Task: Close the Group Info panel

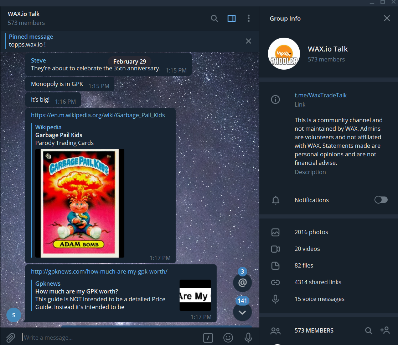Action: (x=387, y=18)
